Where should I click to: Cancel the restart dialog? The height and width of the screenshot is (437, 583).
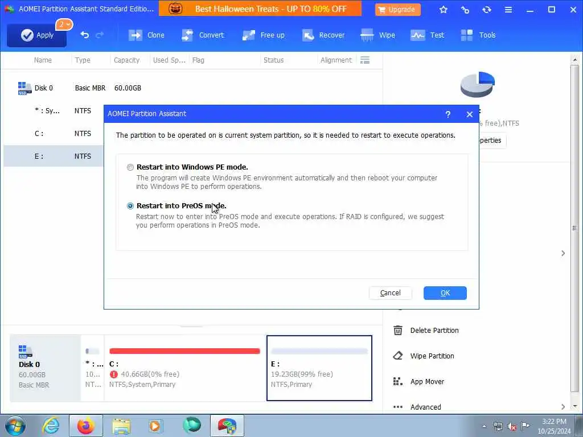[x=390, y=293]
